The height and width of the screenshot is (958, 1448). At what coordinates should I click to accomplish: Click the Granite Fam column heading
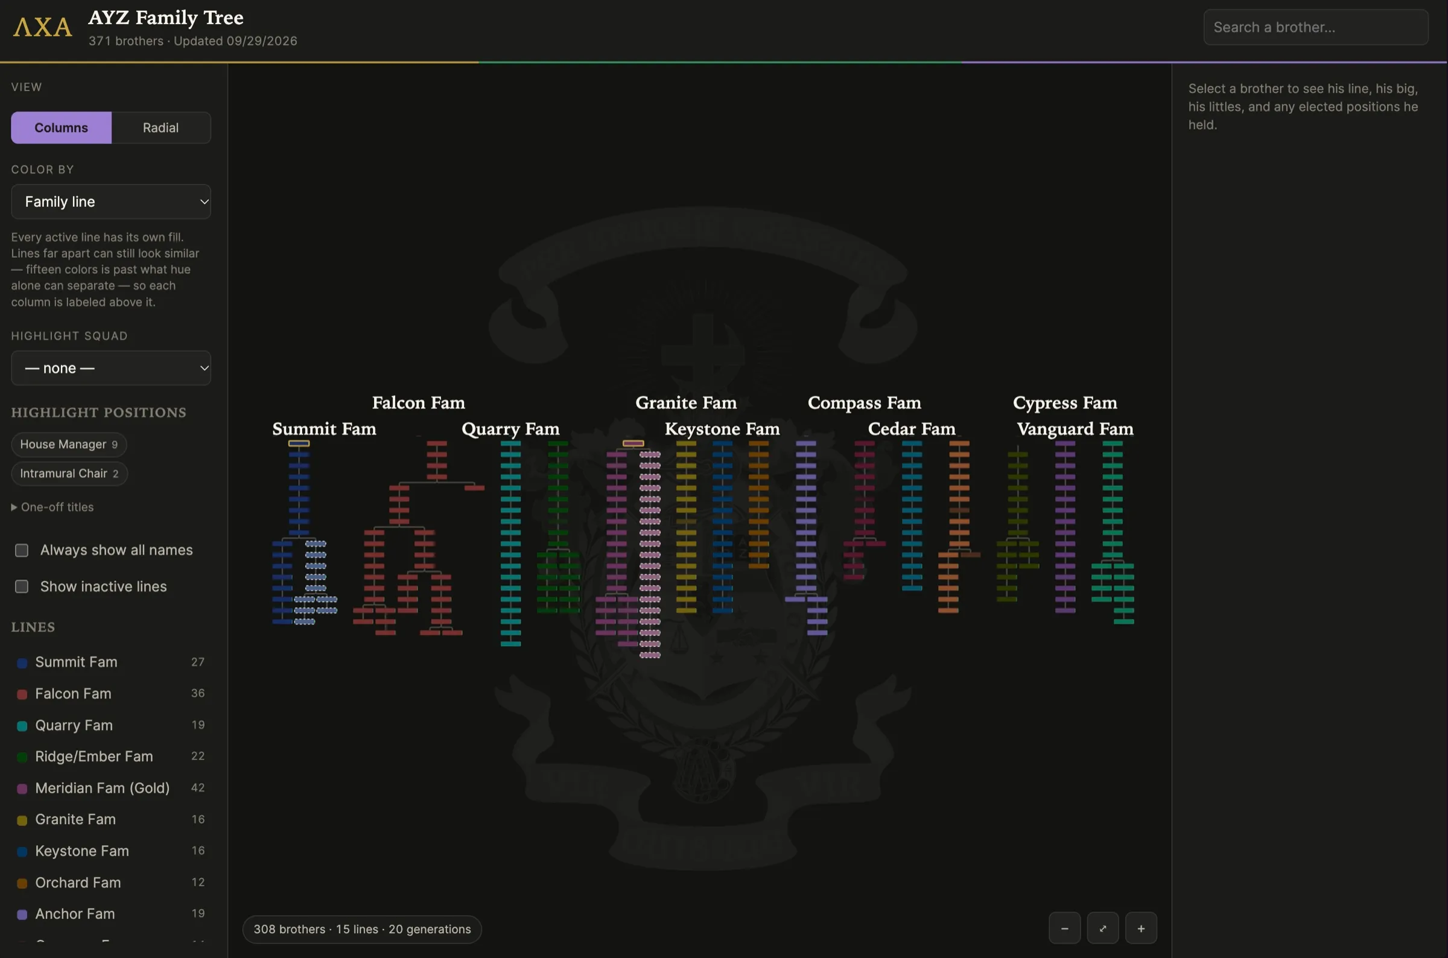[685, 402]
